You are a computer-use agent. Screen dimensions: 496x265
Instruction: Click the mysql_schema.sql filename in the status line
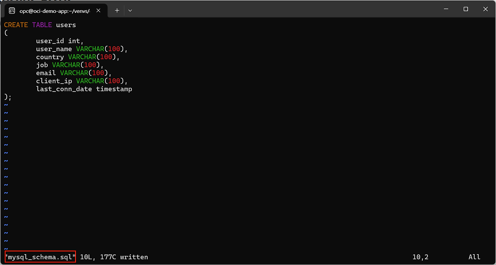click(40, 257)
